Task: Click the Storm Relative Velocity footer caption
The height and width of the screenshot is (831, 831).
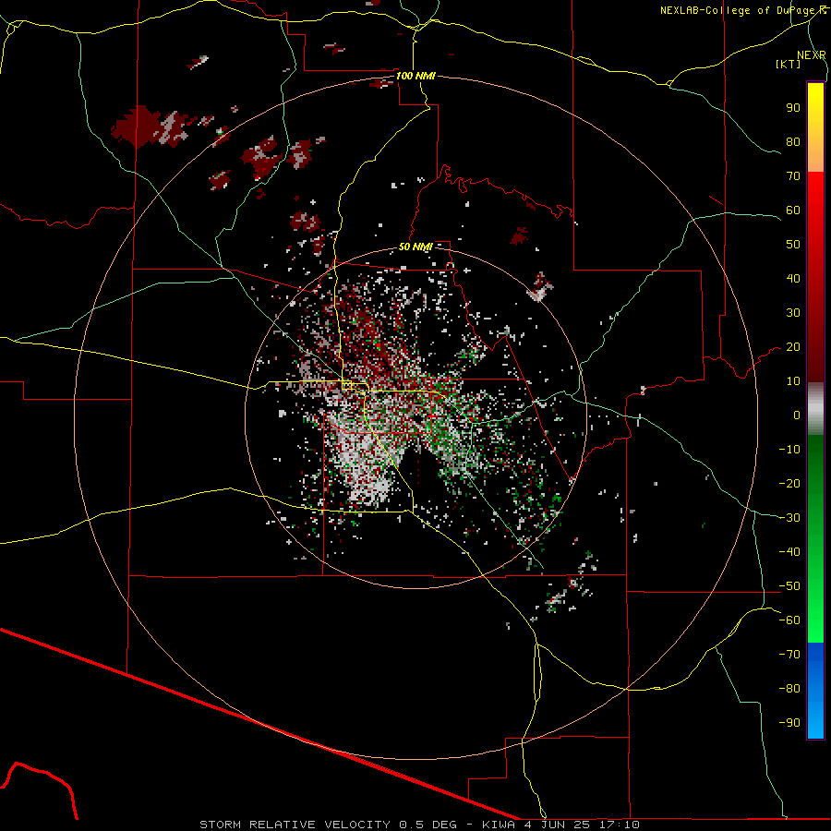Action: pyautogui.click(x=419, y=825)
